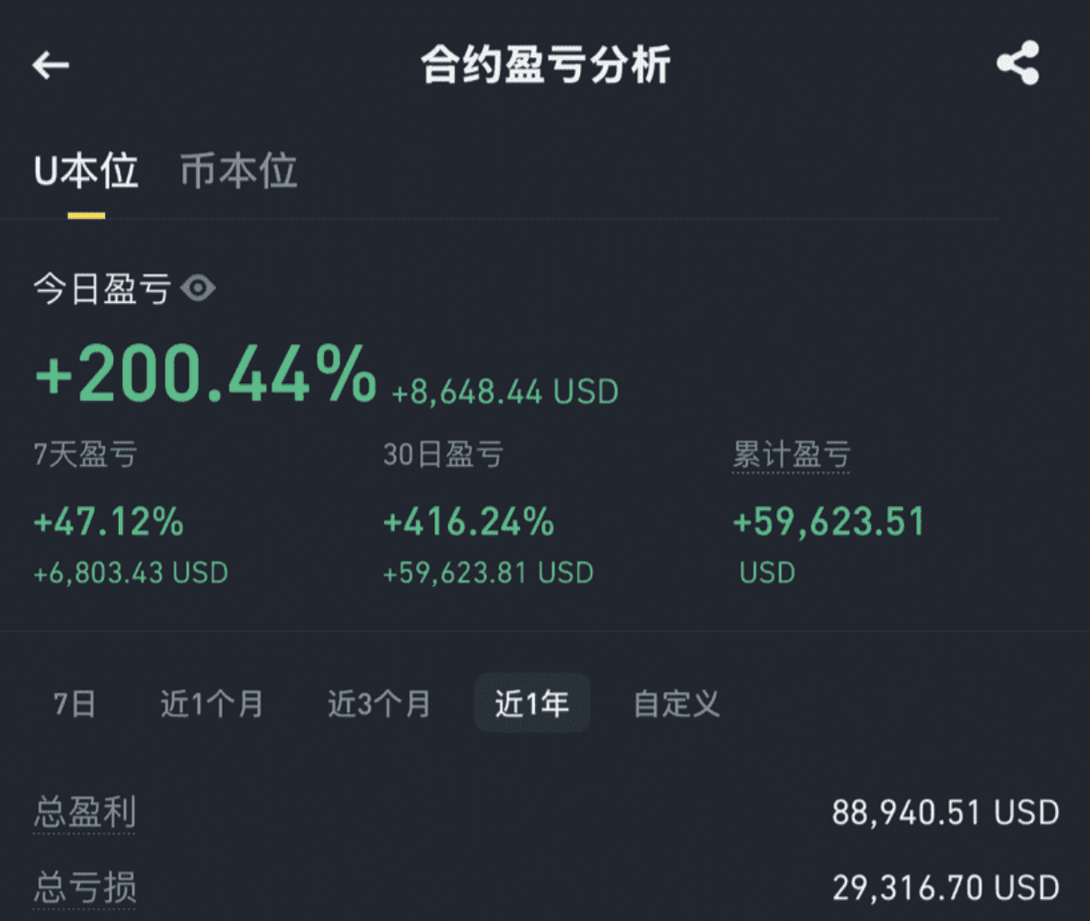Tap the share icon in header
The height and width of the screenshot is (921, 1090).
point(1017,63)
